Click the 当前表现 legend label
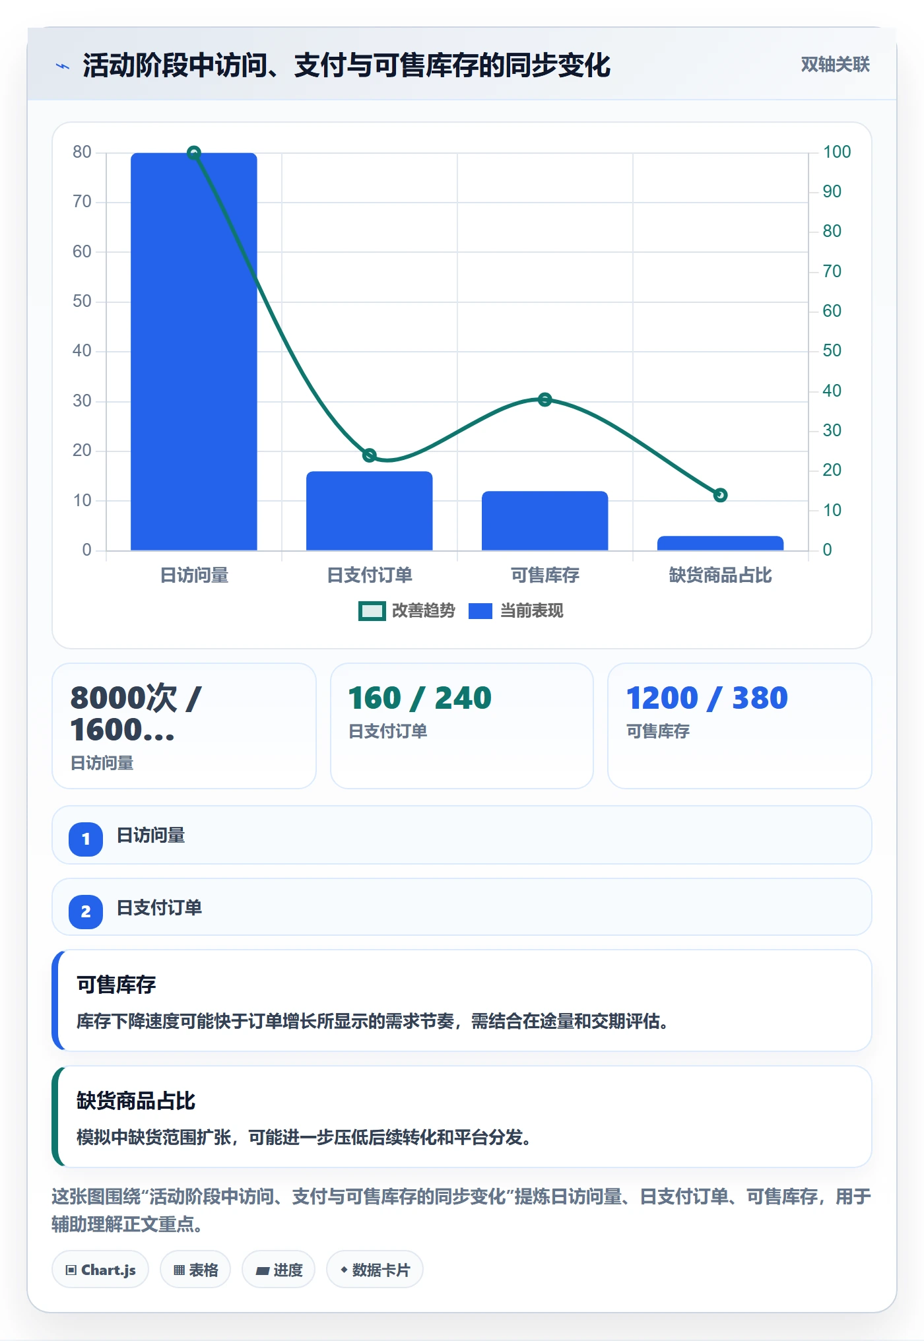This screenshot has height=1341, width=924. coord(531,611)
